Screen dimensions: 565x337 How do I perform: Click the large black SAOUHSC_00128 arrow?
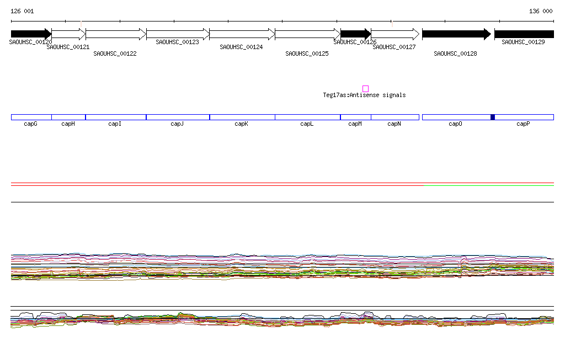point(456,34)
